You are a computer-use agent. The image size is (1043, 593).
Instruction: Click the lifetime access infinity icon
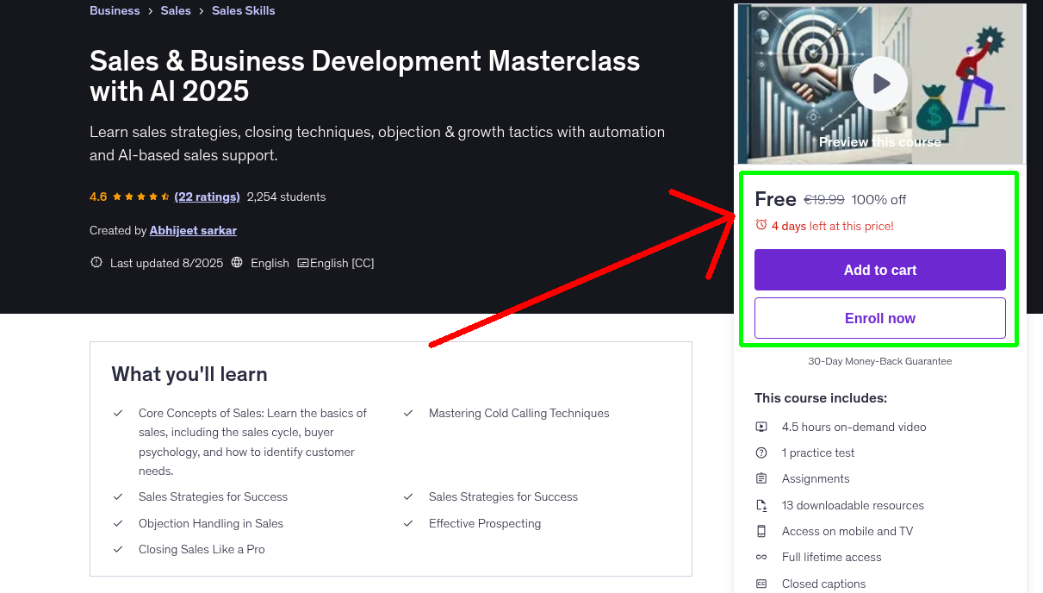[761, 557]
